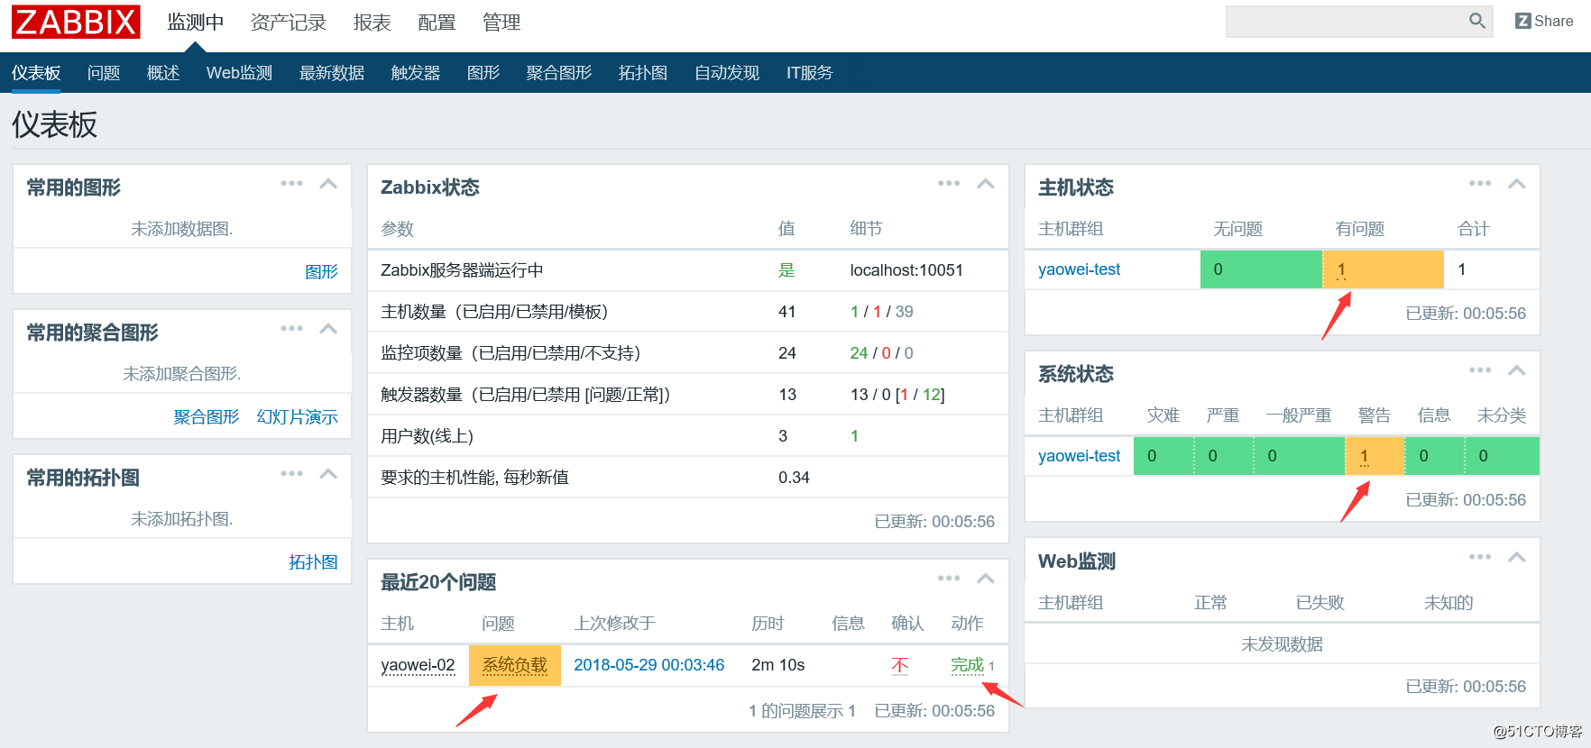Open the Zabbix状态 widget three-dots menu
The height and width of the screenshot is (748, 1591).
click(949, 183)
